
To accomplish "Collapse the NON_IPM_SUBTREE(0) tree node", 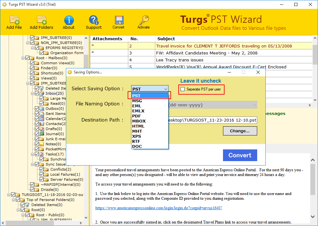I will 28,43.
